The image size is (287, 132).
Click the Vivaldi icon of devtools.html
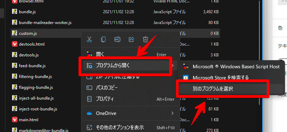pyautogui.click(x=14, y=44)
